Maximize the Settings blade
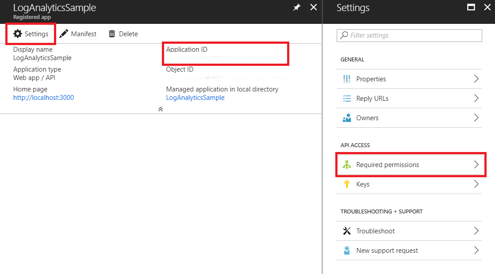 (x=471, y=7)
